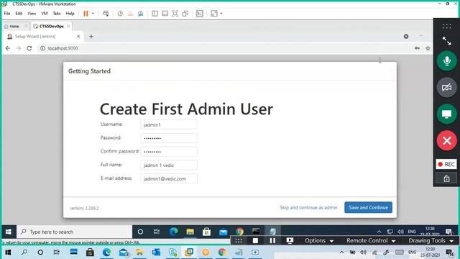Click the Confirm password field

[169, 152]
